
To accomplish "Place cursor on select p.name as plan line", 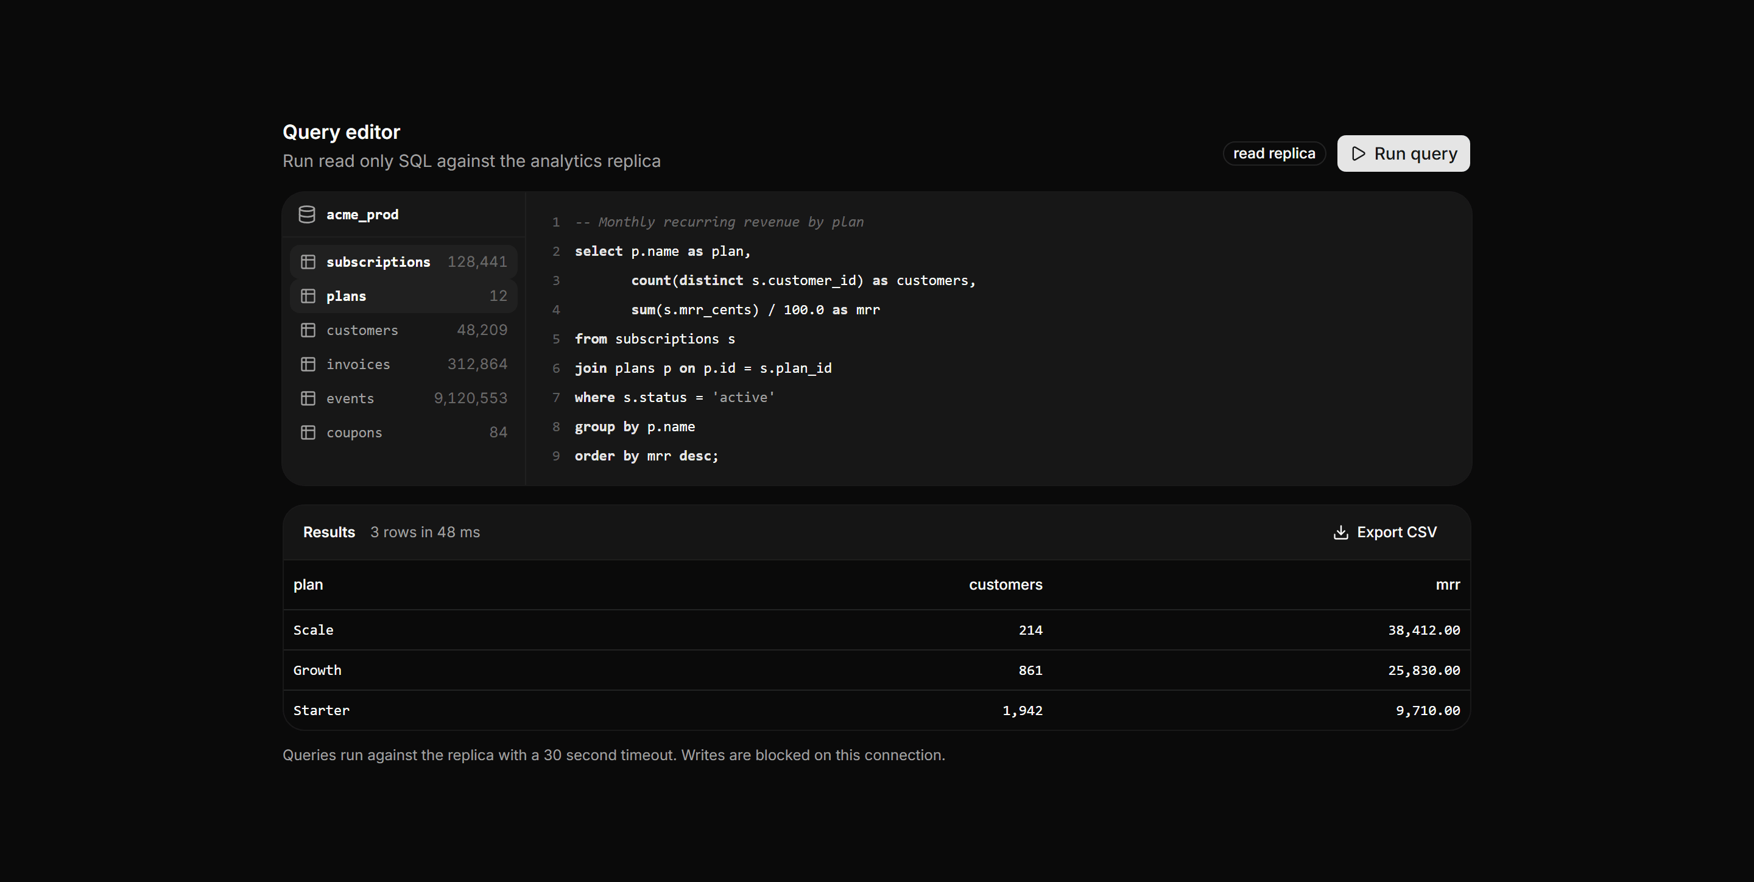I will tap(663, 252).
